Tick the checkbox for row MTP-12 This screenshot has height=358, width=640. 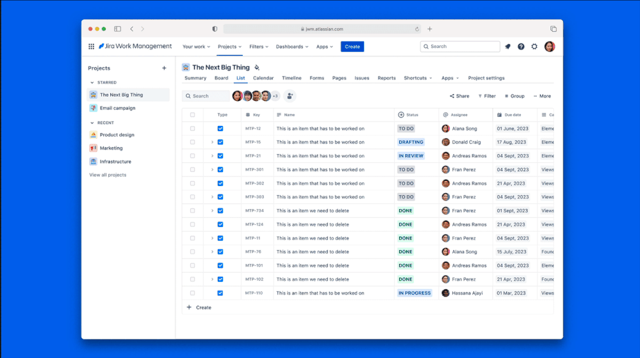coord(192,128)
